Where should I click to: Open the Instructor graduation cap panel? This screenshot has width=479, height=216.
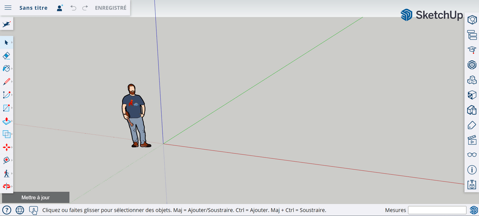click(x=472, y=50)
